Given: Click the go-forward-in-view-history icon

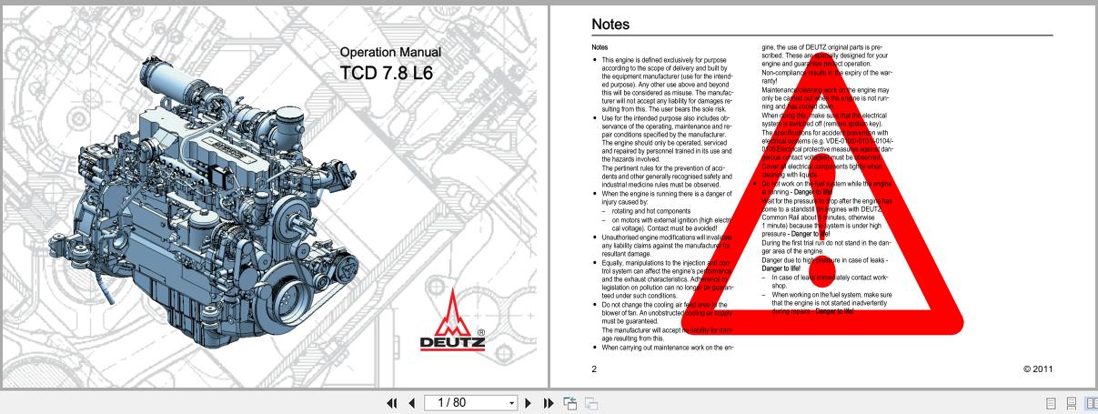Looking at the screenshot, I should (x=590, y=401).
